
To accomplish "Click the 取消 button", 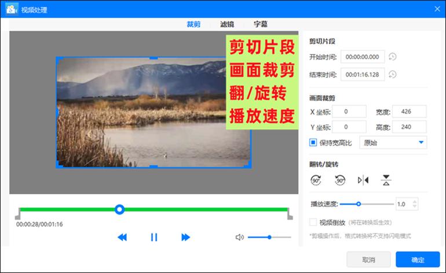I will point(368,259).
